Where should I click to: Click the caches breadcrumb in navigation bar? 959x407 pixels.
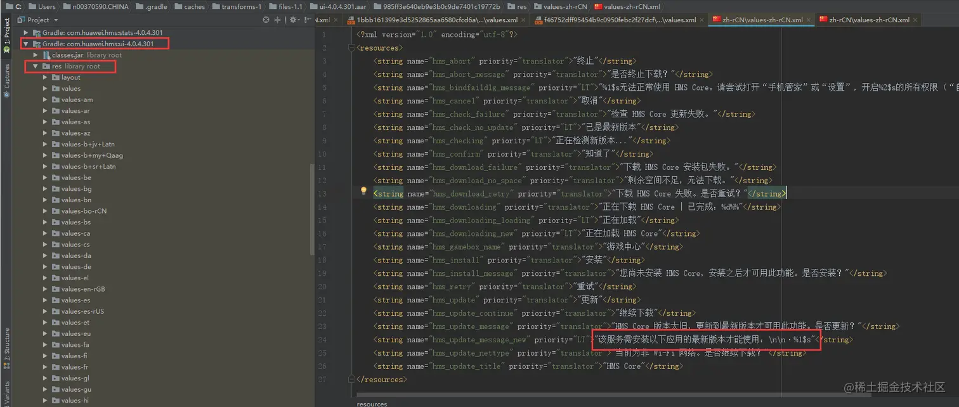194,6
